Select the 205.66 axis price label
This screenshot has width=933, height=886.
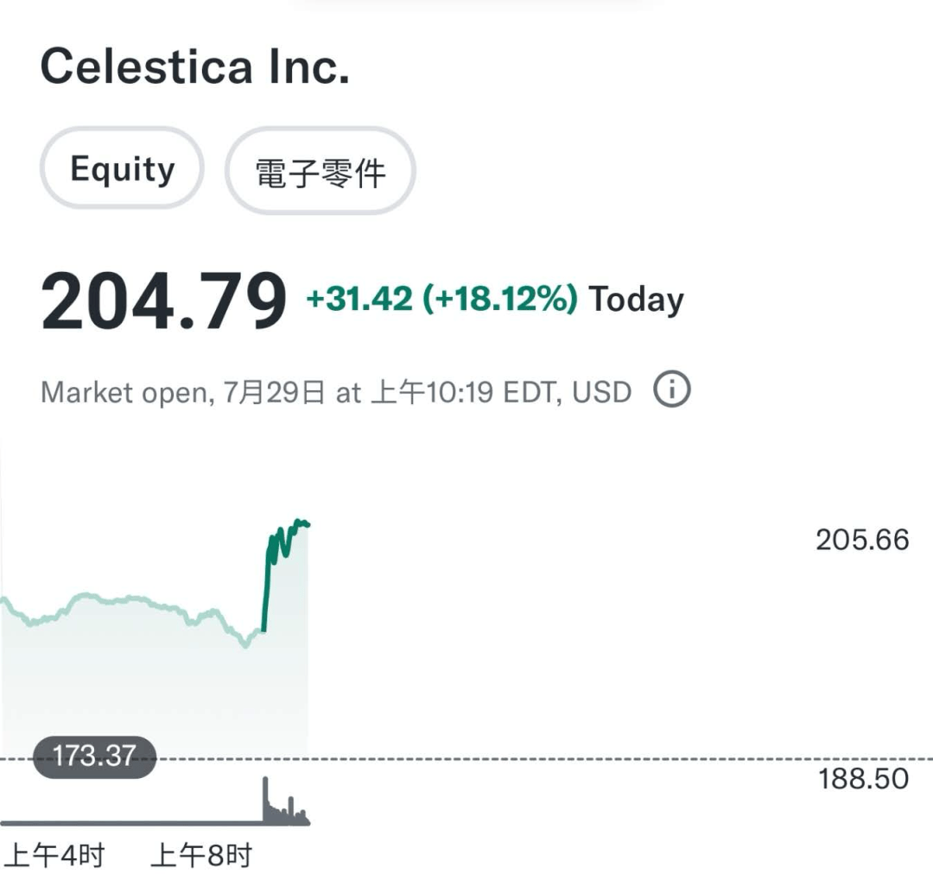[x=862, y=540]
